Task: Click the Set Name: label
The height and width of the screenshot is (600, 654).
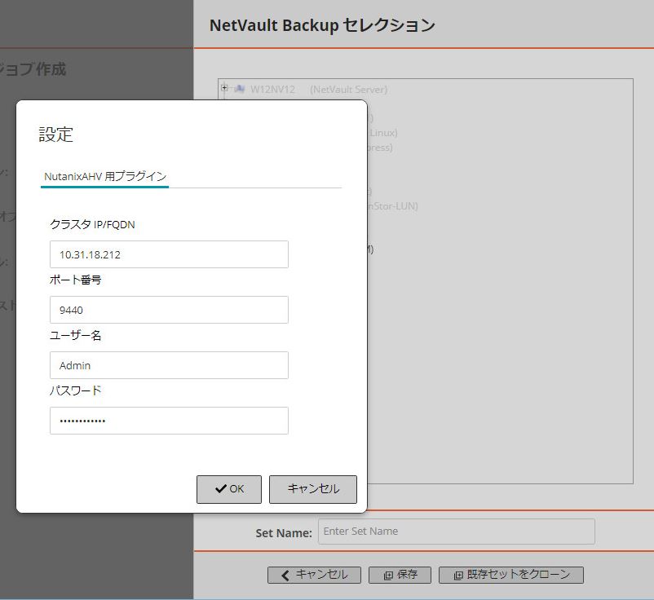Action: point(284,533)
